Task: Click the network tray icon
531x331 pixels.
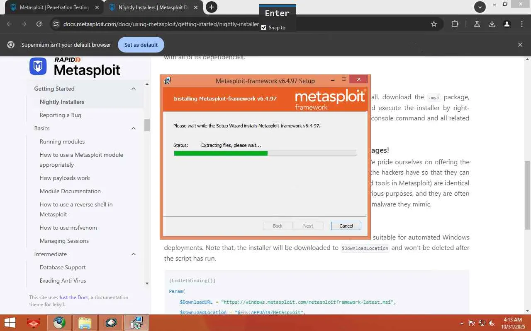Action: (482, 323)
